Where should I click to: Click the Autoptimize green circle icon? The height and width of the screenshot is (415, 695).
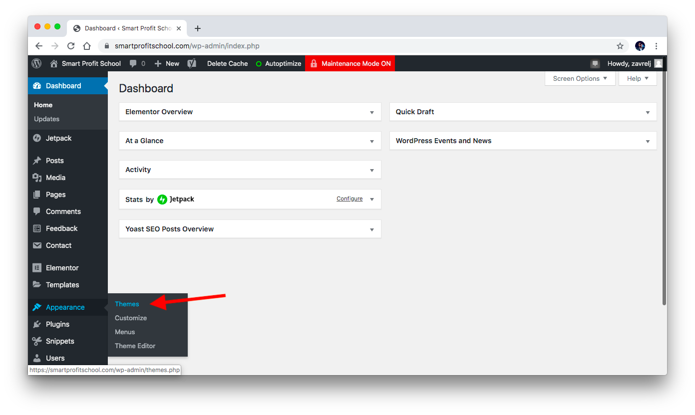259,64
